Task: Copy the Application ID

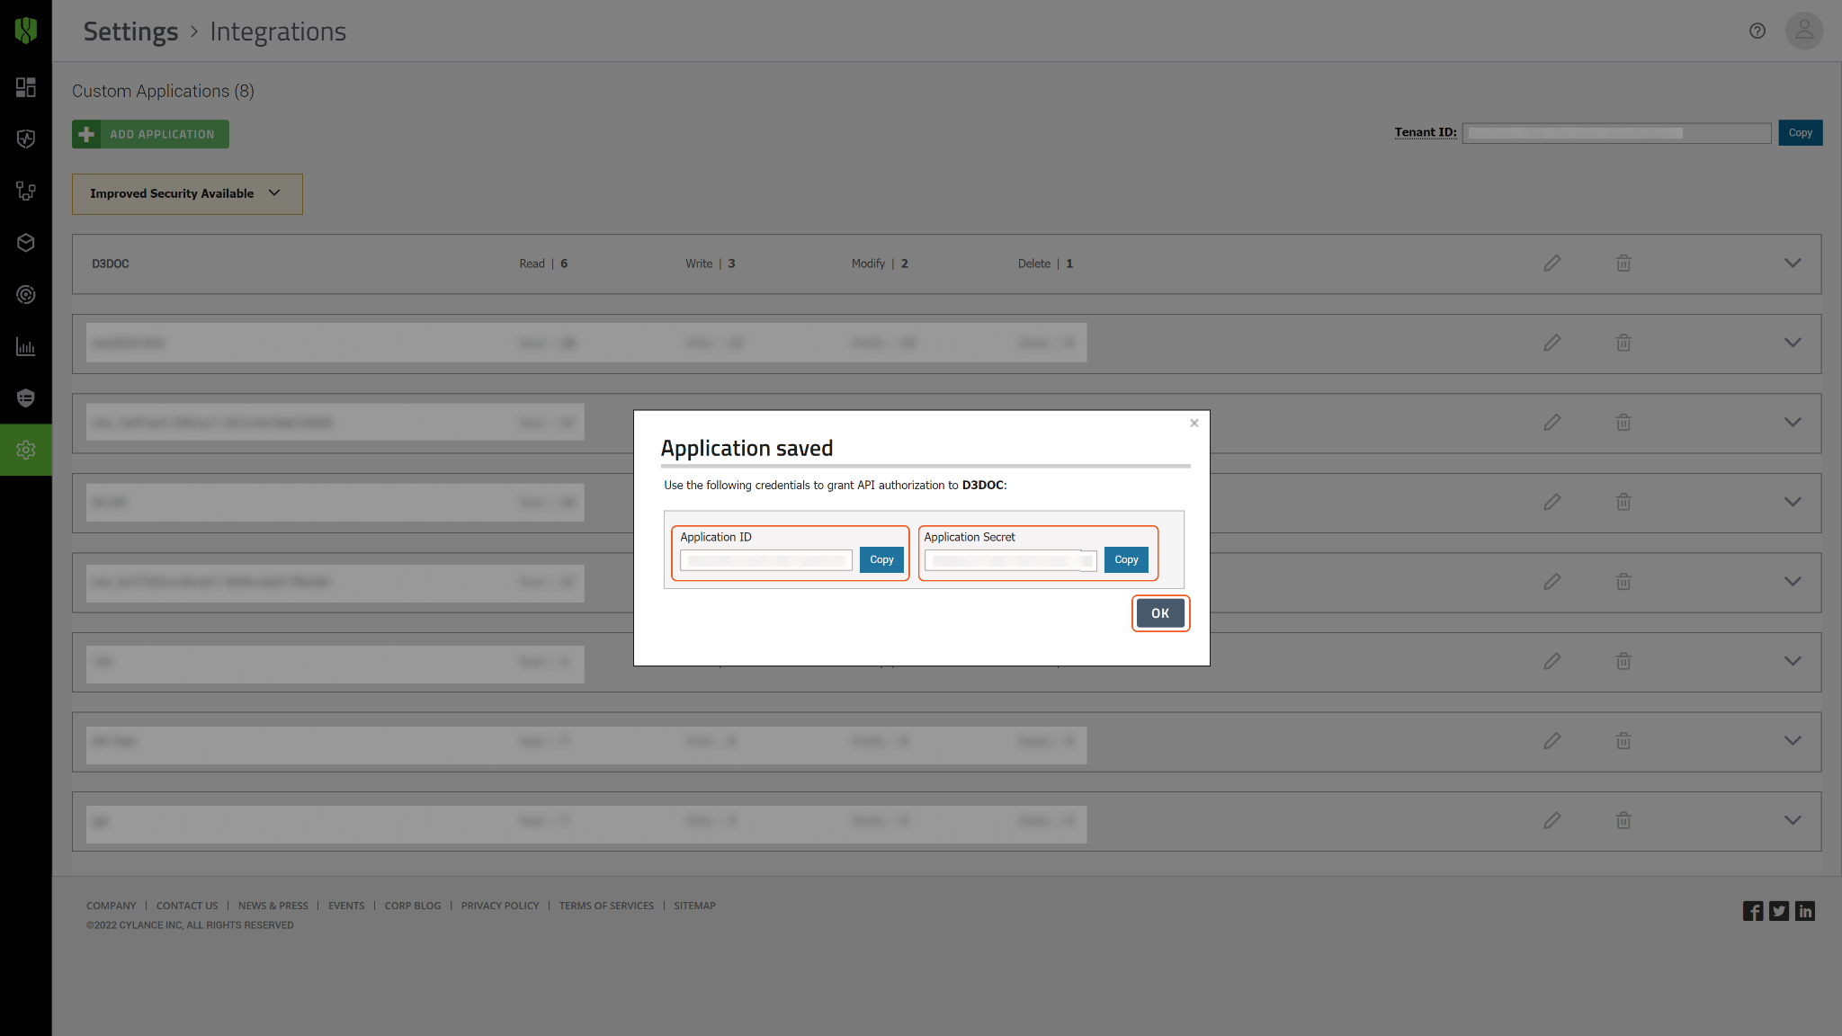Action: [x=881, y=559]
